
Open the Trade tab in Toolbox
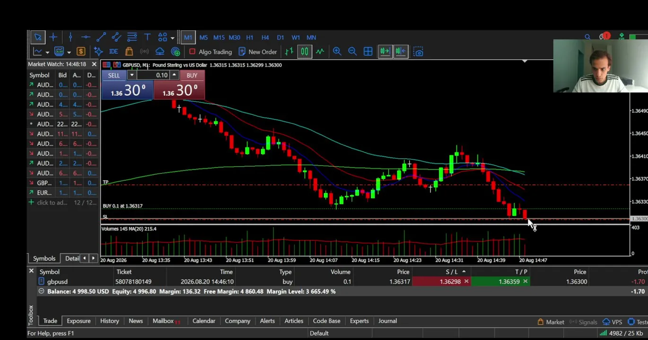pos(50,321)
